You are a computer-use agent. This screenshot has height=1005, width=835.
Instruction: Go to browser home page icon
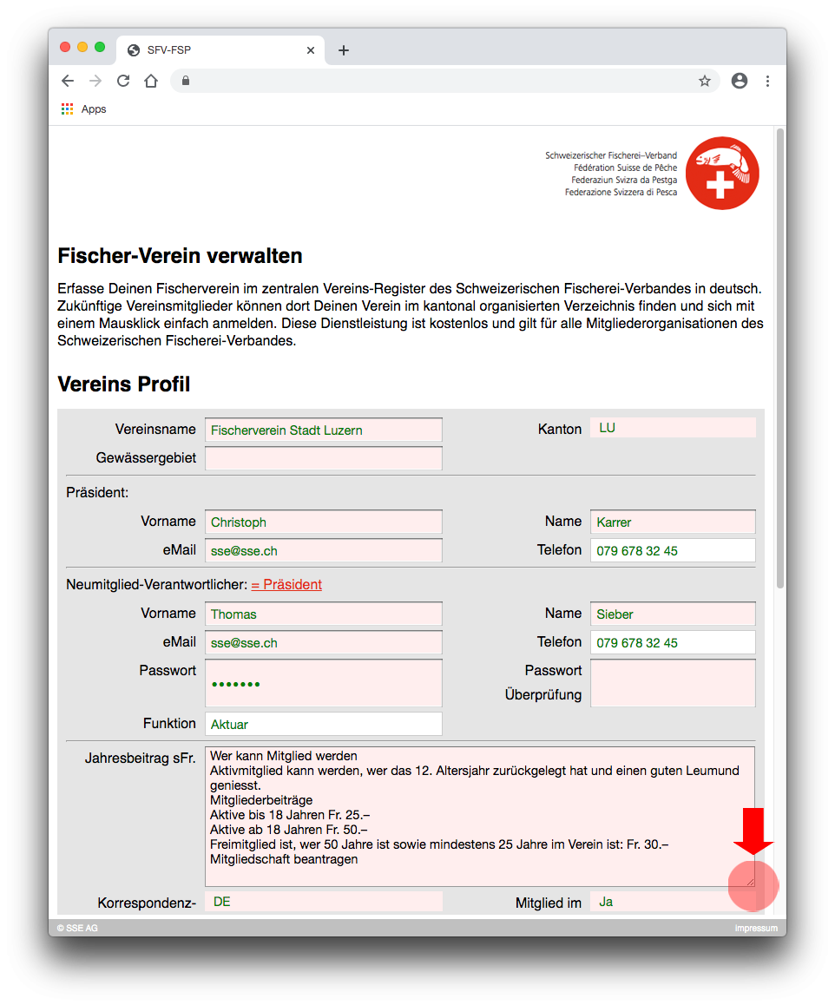[x=151, y=81]
